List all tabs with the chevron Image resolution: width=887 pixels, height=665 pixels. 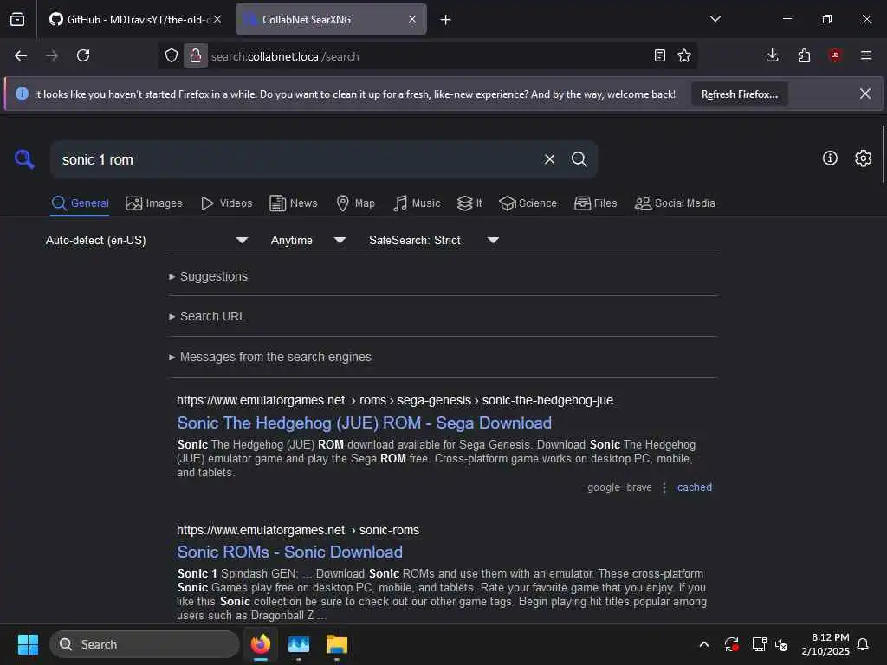coord(715,19)
